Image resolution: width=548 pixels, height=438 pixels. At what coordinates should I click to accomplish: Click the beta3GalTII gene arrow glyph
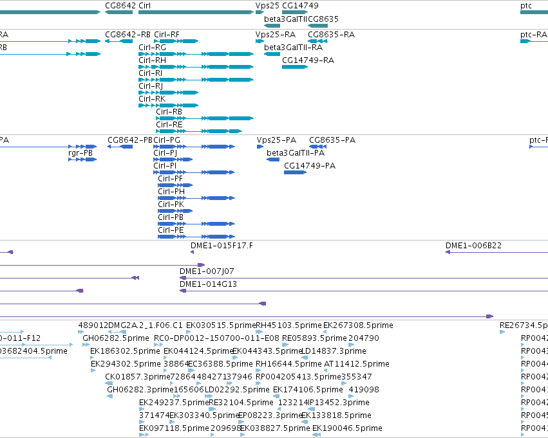click(272, 26)
